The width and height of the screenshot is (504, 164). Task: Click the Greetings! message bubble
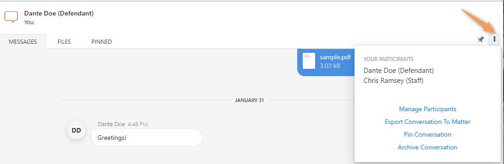coord(146,138)
